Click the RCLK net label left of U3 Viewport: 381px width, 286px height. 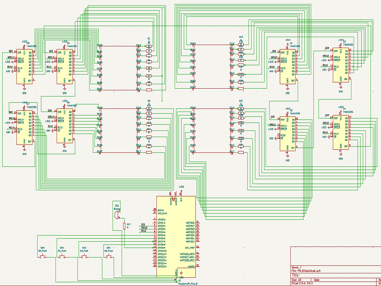tap(325, 65)
